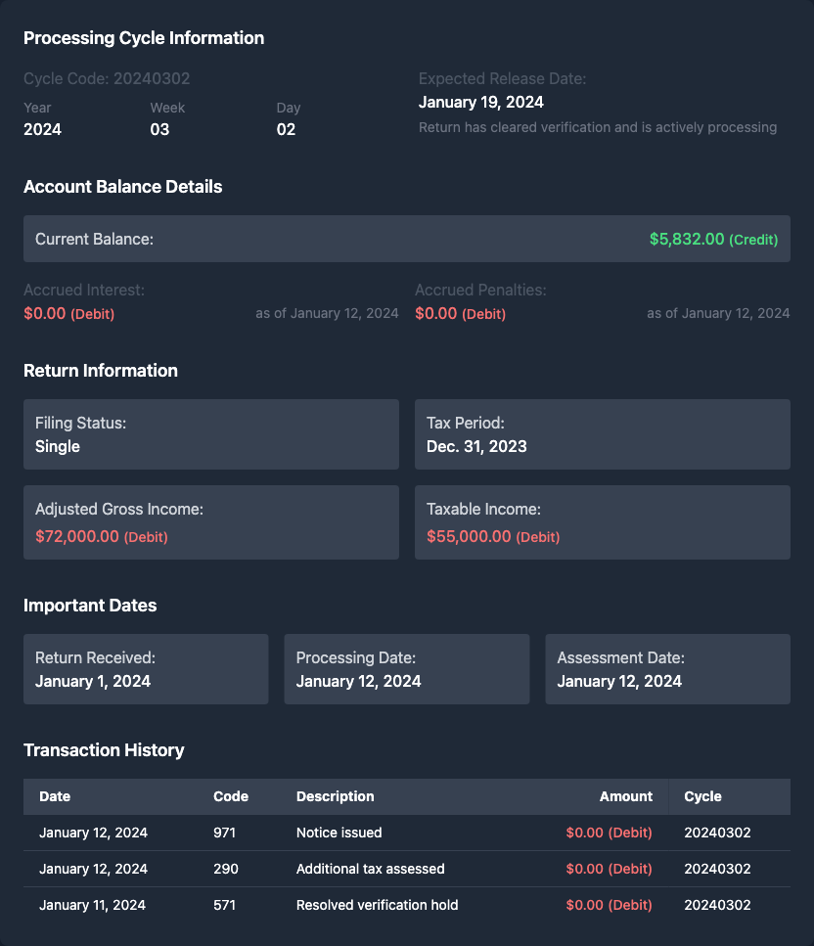Click the Processing Date card
The width and height of the screenshot is (814, 946).
tap(407, 669)
